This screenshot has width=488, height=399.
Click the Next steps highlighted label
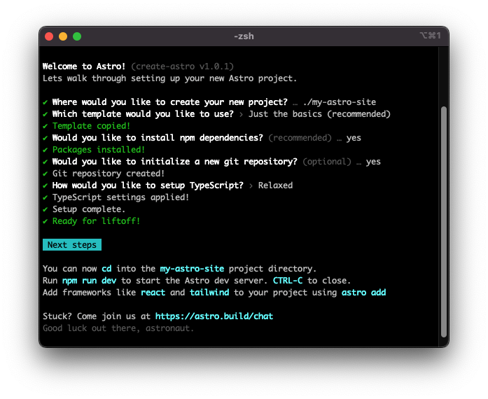click(x=72, y=244)
